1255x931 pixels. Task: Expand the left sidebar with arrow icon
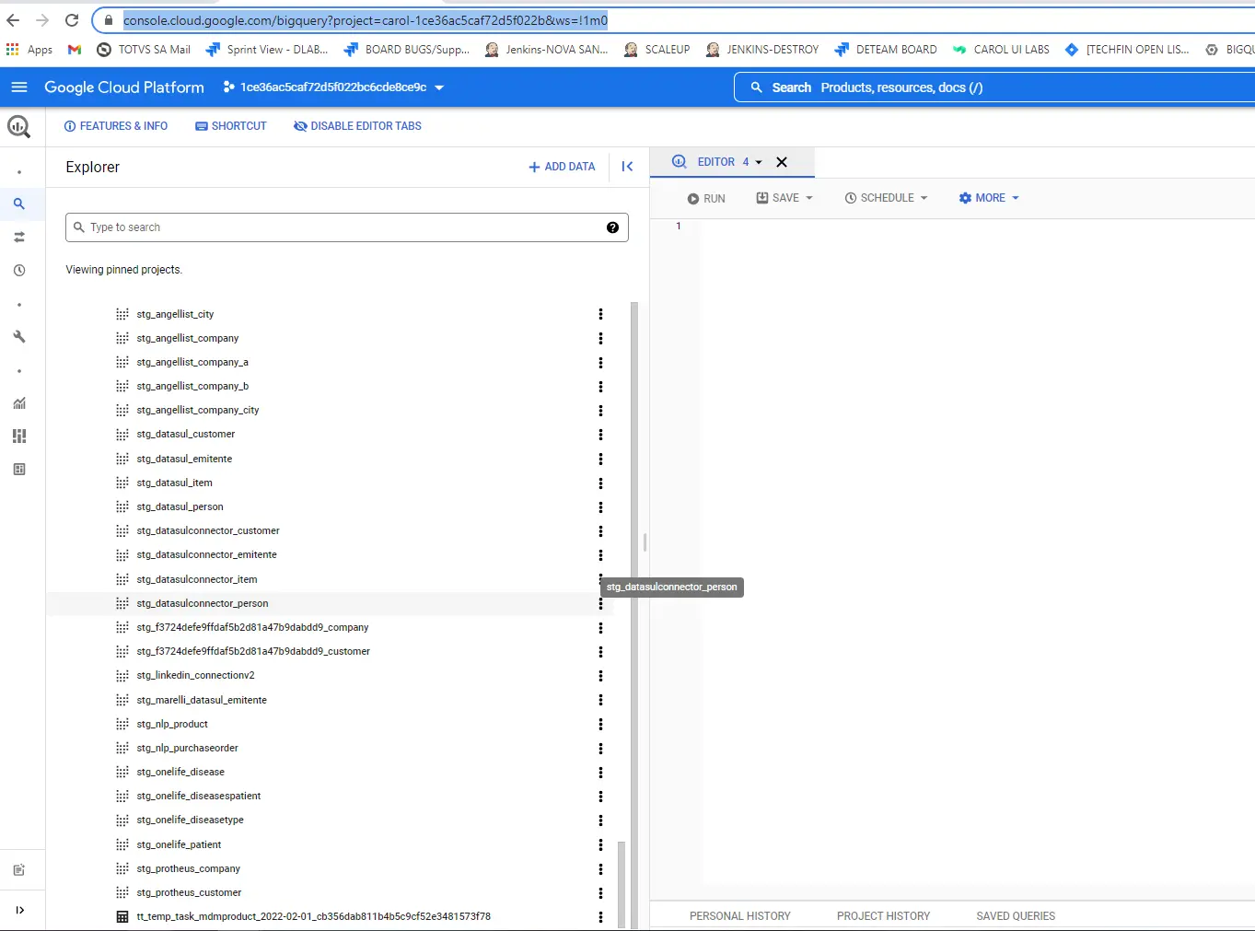click(19, 910)
